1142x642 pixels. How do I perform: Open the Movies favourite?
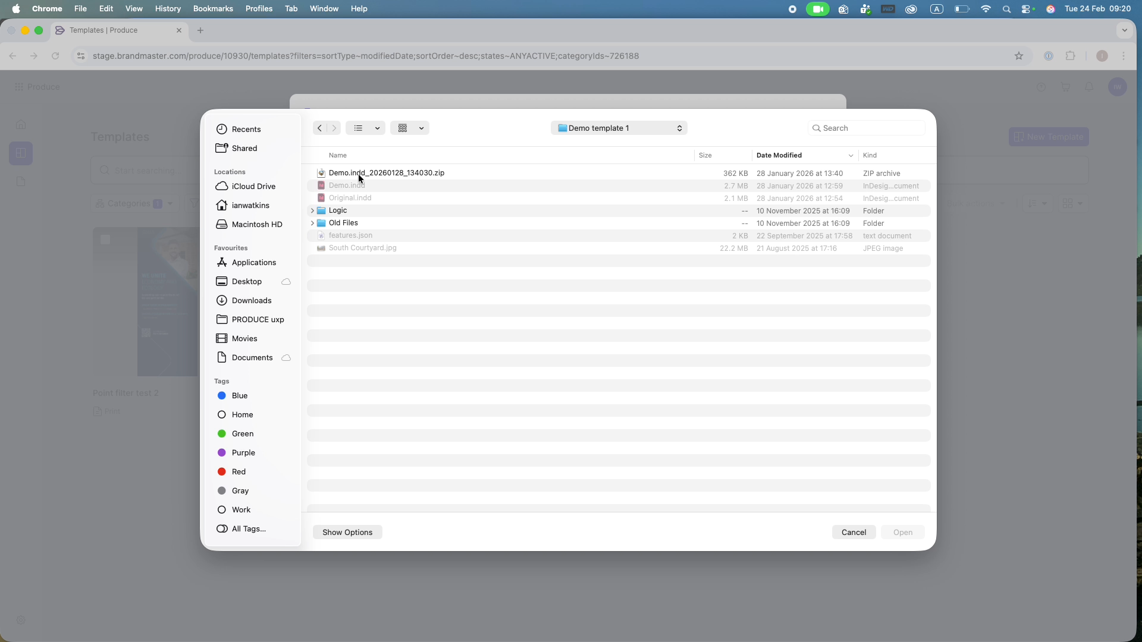click(x=237, y=338)
